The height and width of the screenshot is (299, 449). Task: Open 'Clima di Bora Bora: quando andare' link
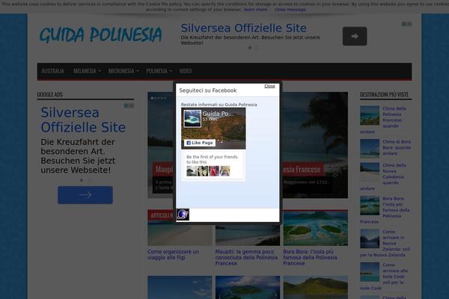(x=397, y=147)
